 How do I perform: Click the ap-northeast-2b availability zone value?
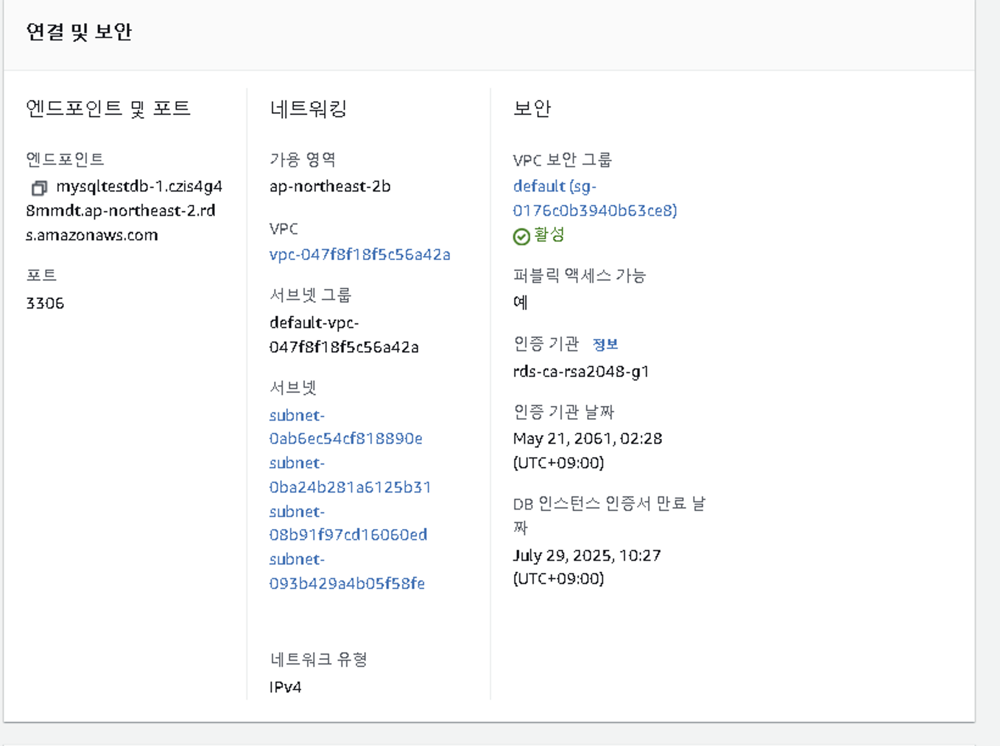point(330,187)
